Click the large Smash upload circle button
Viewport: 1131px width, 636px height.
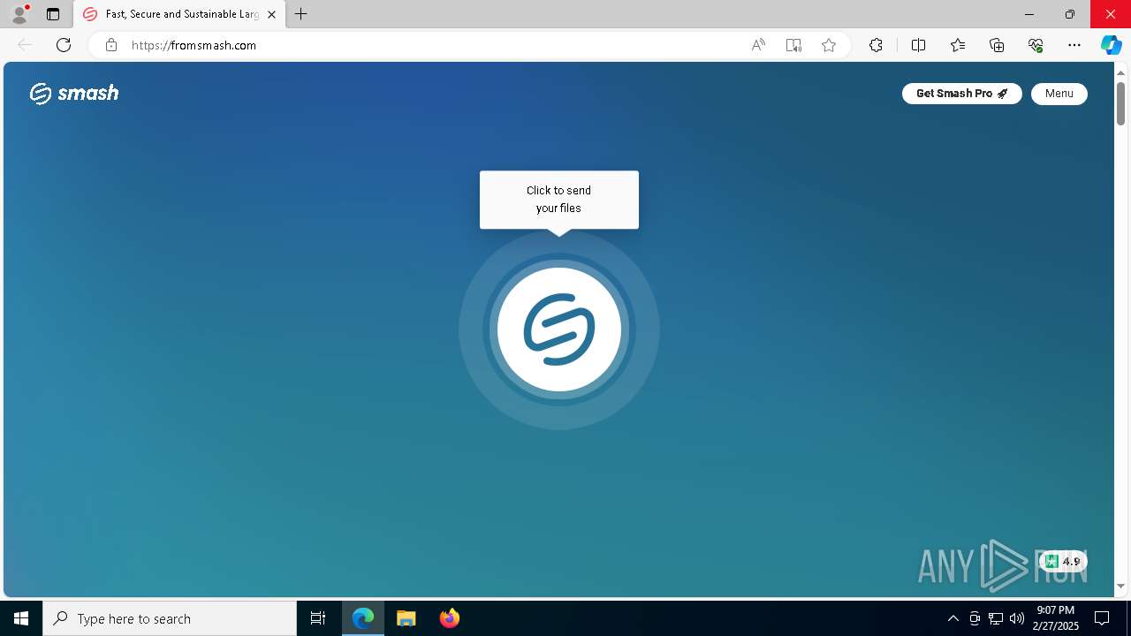pyautogui.click(x=559, y=329)
